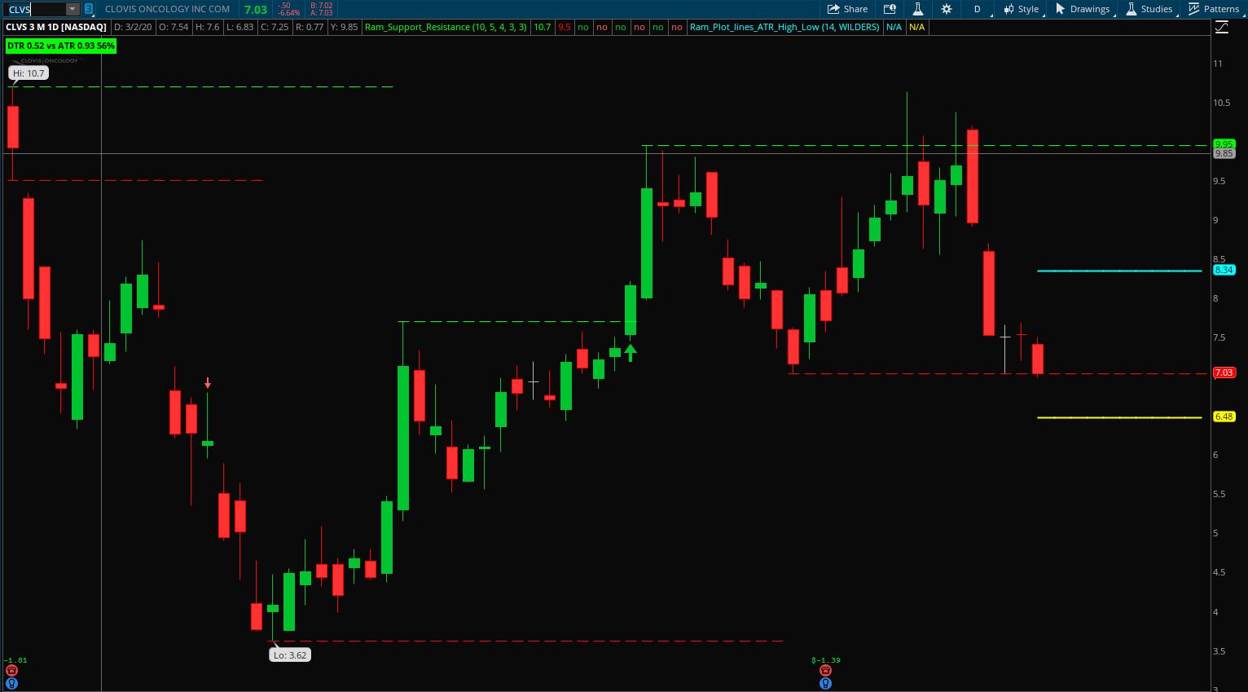Click the green up arrow signal on chart

pos(630,353)
